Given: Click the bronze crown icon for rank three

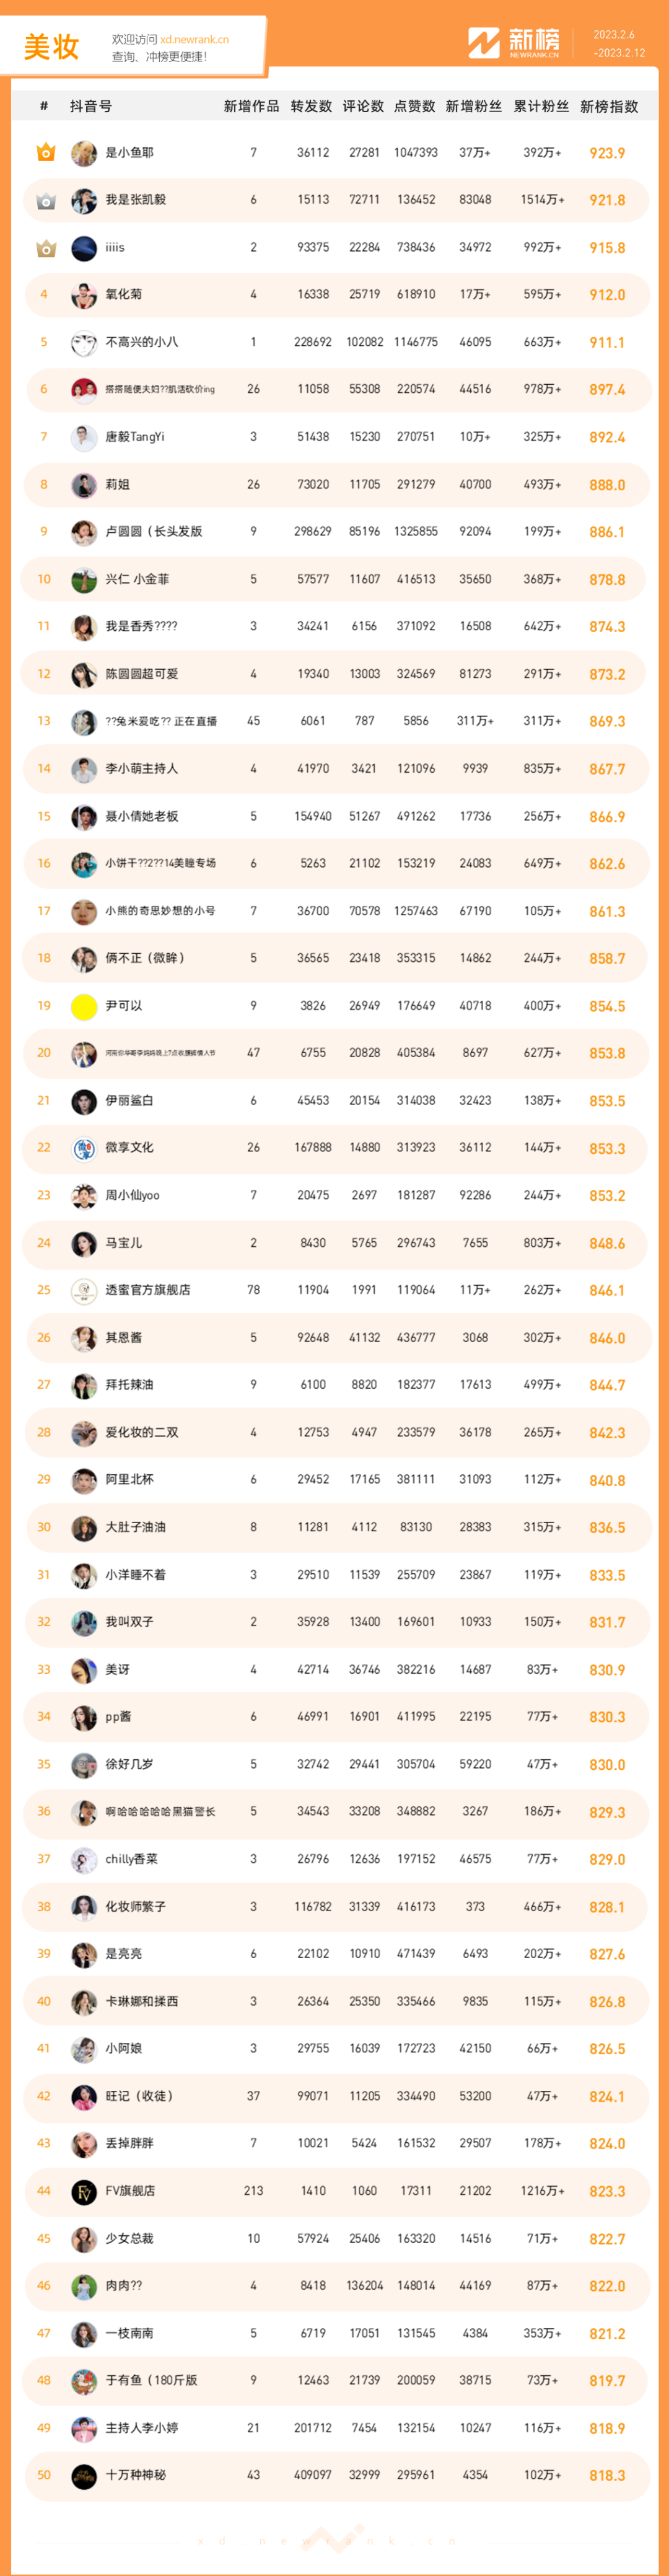Looking at the screenshot, I should pyautogui.click(x=45, y=247).
